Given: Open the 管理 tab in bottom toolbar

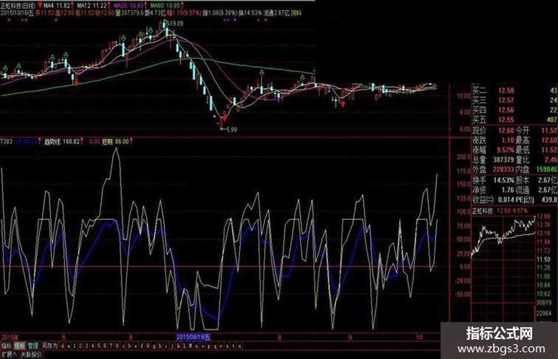Looking at the screenshot, I should [33, 346].
